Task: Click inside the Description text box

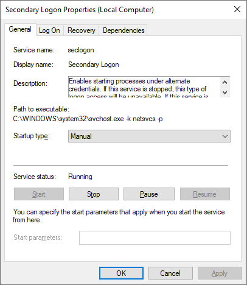Action: tap(144, 87)
